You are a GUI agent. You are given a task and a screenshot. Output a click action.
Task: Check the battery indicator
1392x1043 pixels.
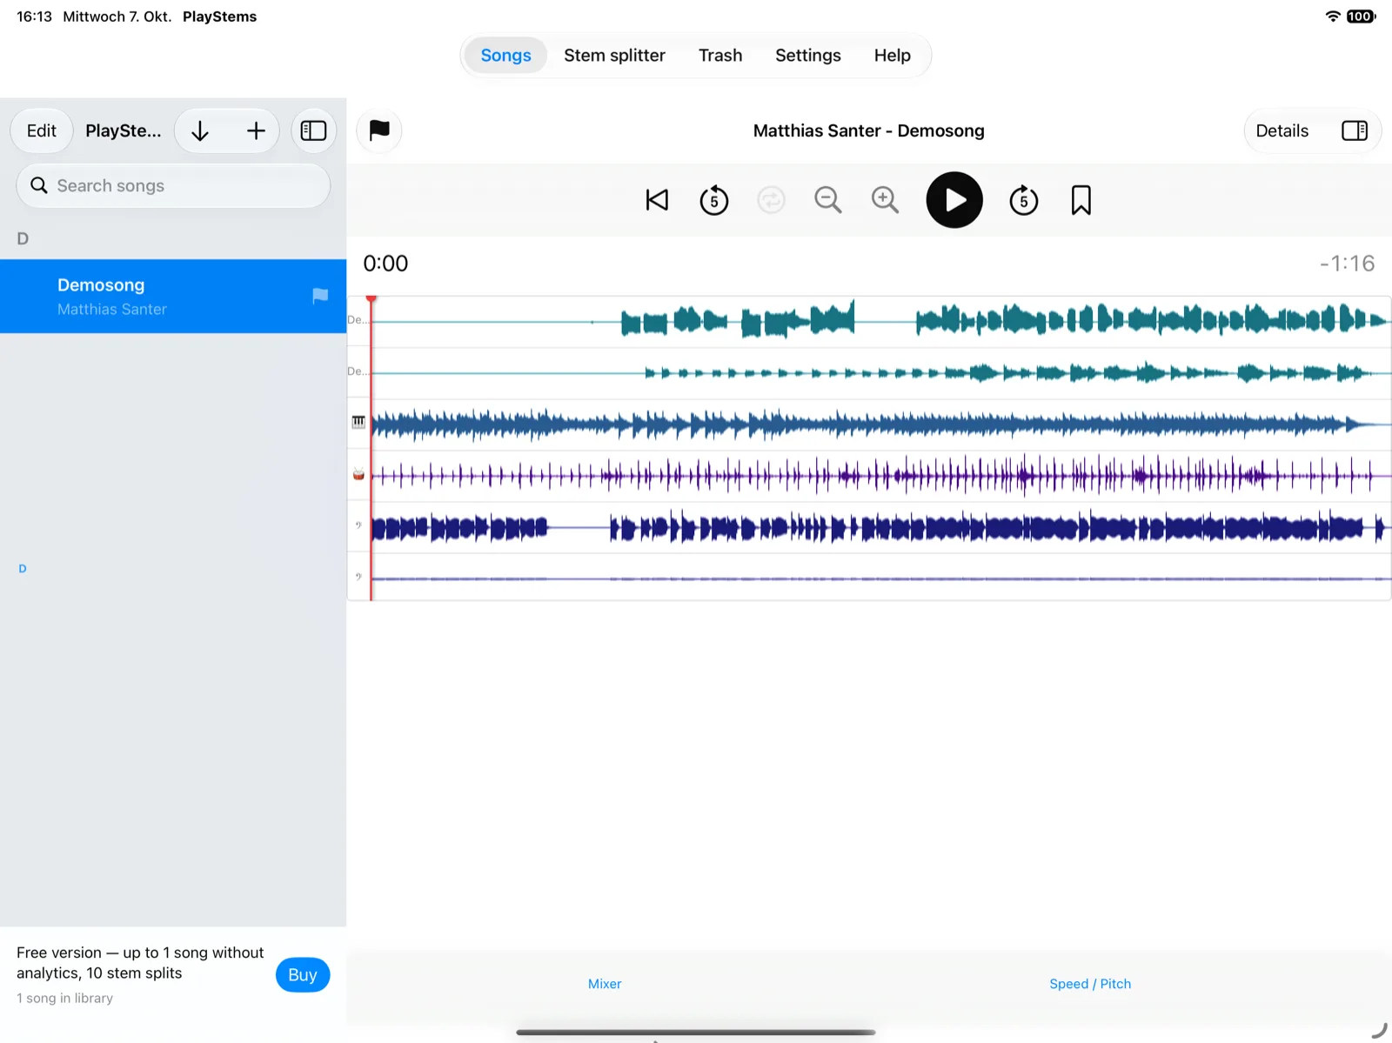1361,17
